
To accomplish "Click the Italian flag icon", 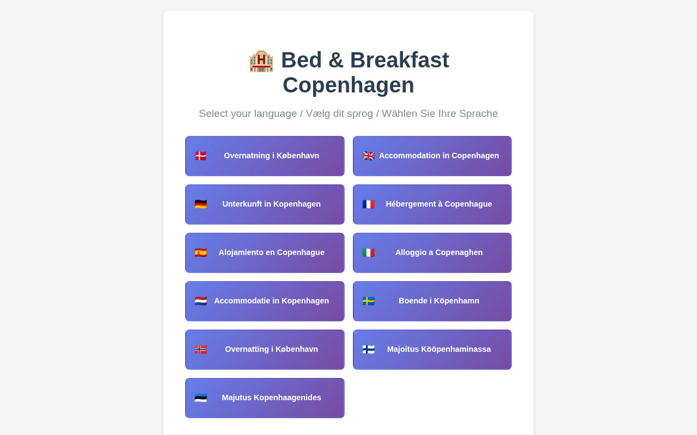I will pos(369,253).
